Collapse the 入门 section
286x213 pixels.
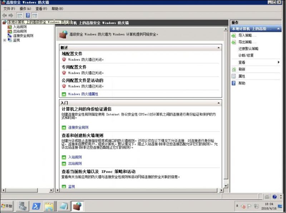click(x=218, y=103)
